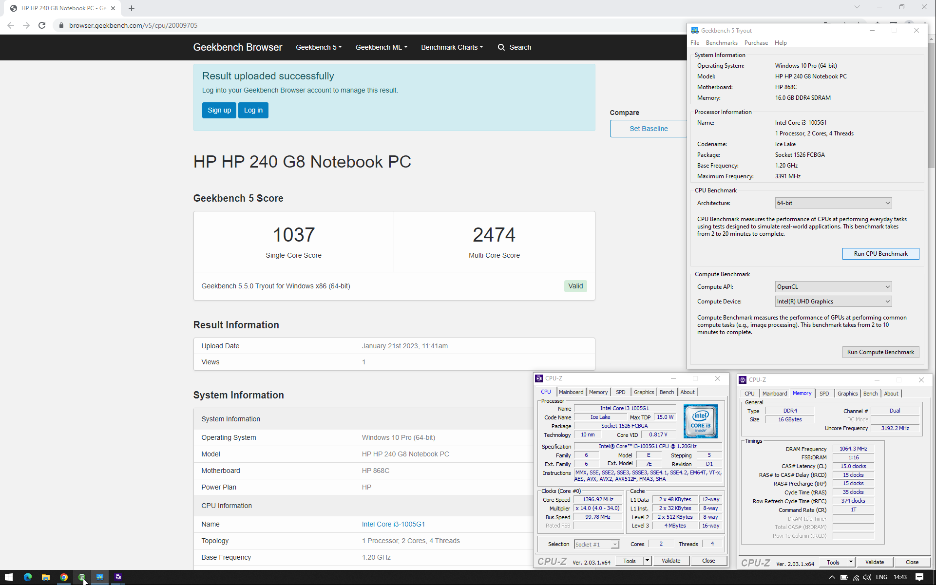
Task: Open the Windows Start menu
Action: (9, 577)
